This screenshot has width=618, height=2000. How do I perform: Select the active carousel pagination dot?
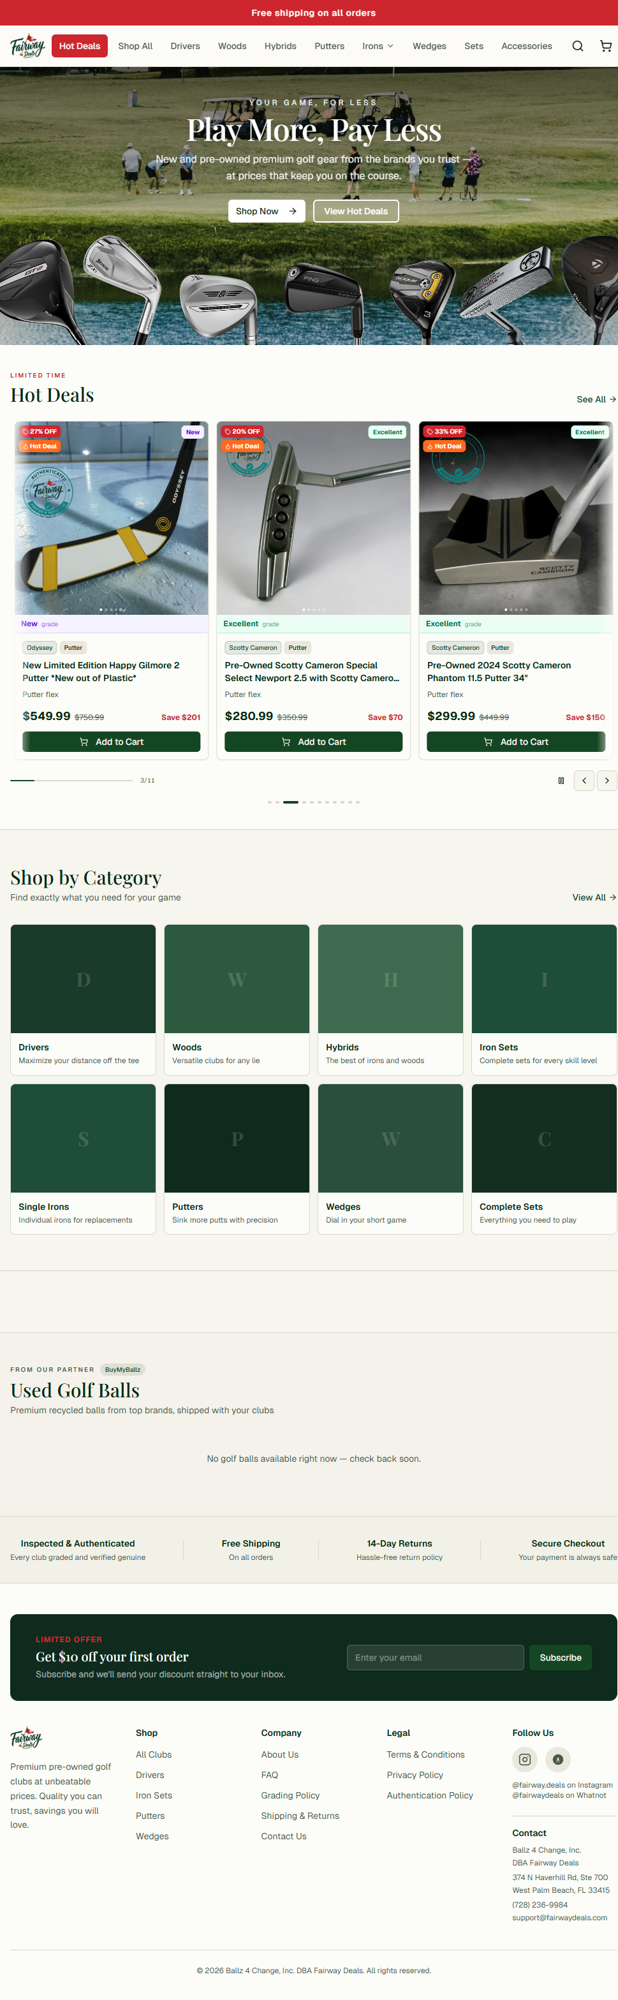pos(290,802)
